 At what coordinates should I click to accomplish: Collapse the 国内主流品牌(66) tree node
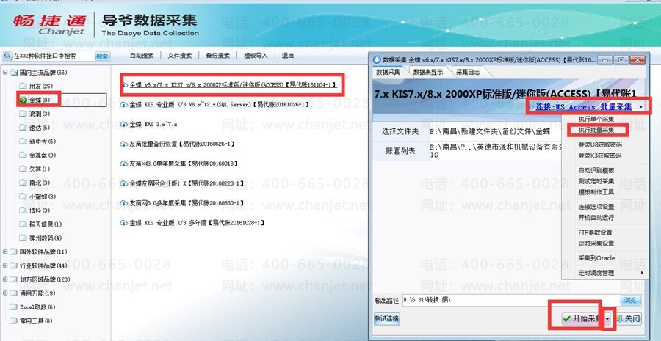(x=5, y=73)
